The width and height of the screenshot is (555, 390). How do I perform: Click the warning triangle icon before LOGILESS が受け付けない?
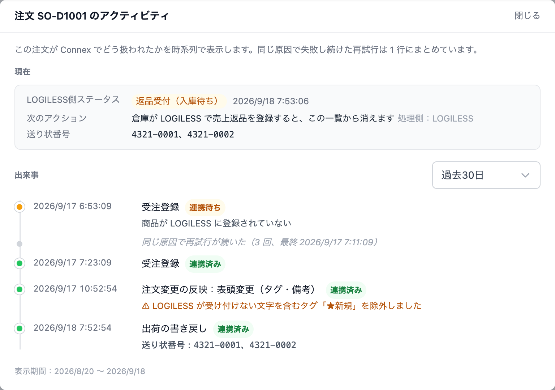tap(146, 306)
